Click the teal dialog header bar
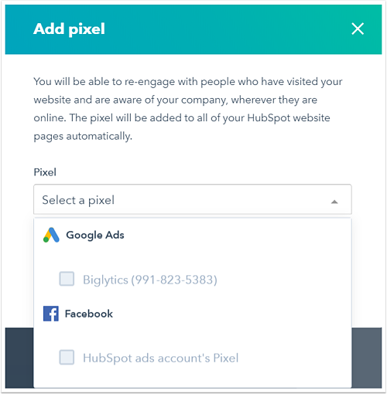The image size is (387, 394). pyautogui.click(x=193, y=29)
